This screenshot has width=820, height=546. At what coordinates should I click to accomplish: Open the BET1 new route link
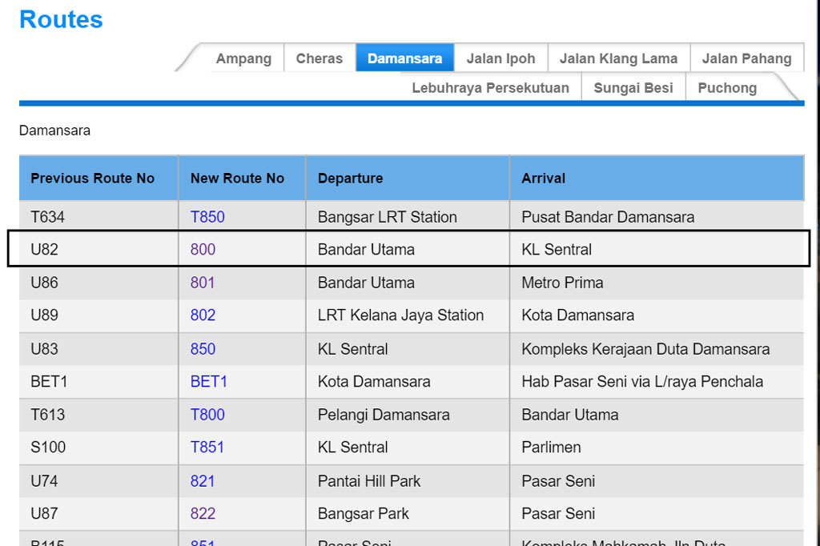[x=209, y=381]
